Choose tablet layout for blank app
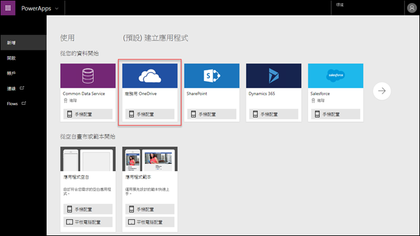Screen dimensions: 420x236 click(88, 222)
